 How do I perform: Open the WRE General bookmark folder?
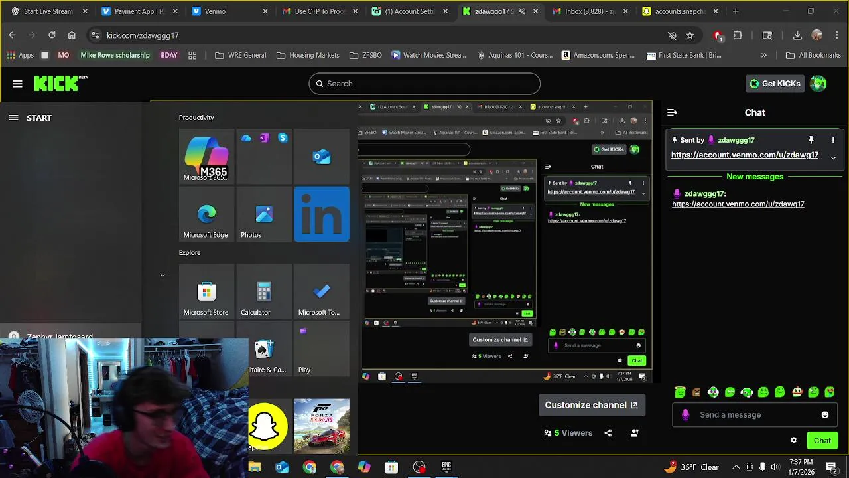tap(241, 56)
